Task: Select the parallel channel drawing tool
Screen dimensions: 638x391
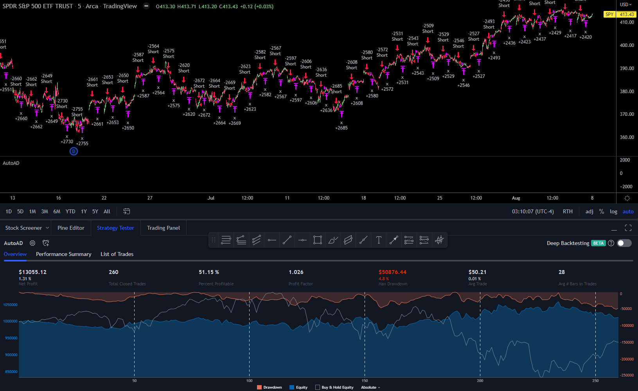Action: click(257, 240)
